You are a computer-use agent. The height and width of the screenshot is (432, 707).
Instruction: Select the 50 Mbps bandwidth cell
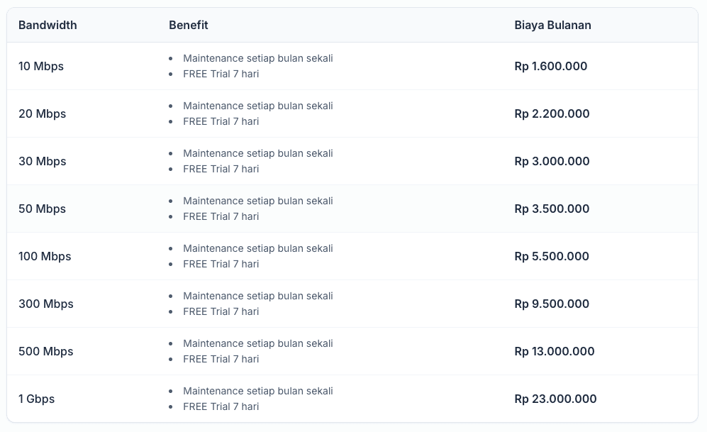42,209
